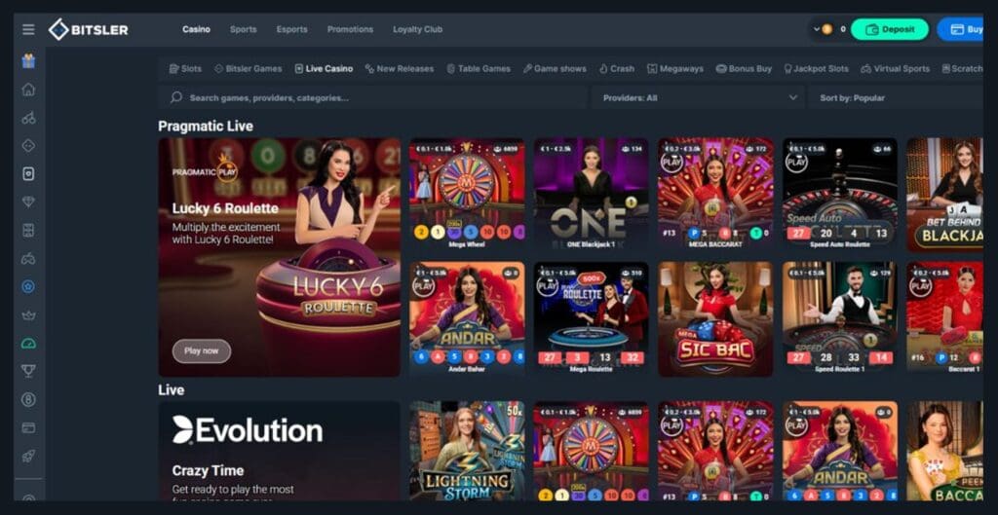Screen dimensions: 998x515
Task: Click Play now on Lucky 6 Roulette
Action: pyautogui.click(x=201, y=351)
